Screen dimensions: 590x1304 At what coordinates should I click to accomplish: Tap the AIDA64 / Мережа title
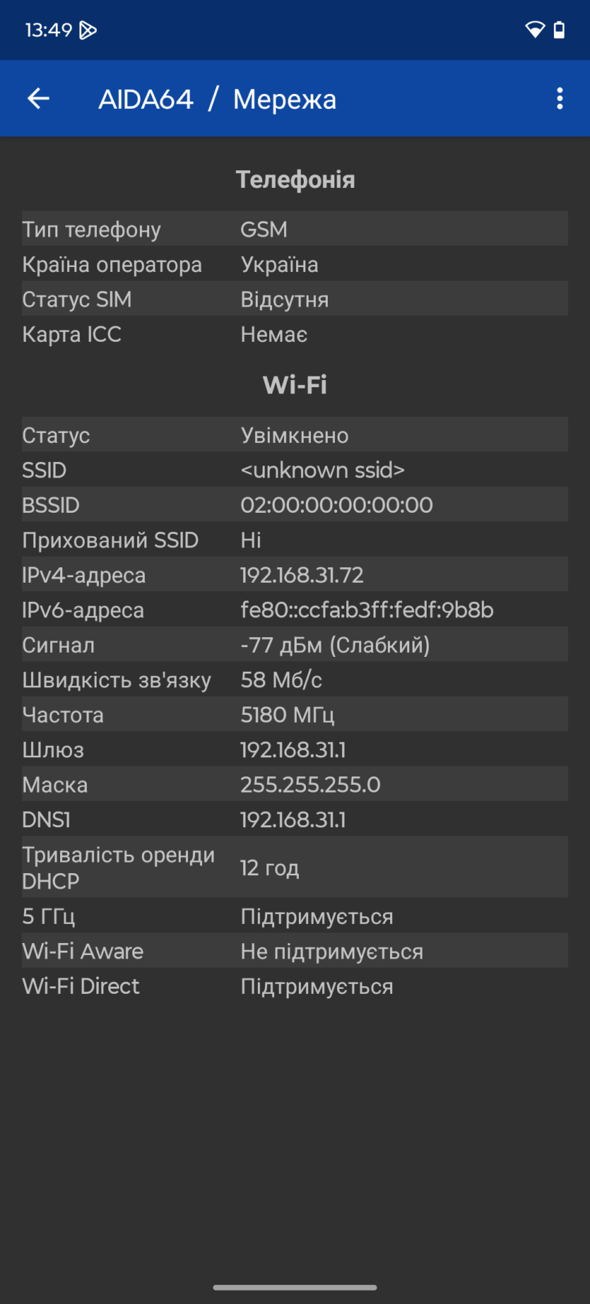217,99
